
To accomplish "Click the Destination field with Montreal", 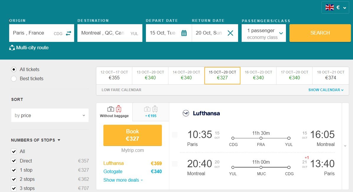I will [110, 33].
